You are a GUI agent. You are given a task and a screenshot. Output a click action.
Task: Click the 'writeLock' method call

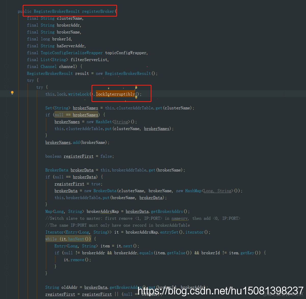[79, 94]
